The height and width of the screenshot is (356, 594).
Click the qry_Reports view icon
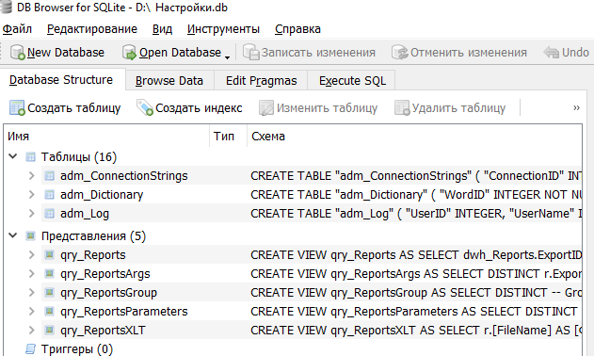[x=49, y=254]
